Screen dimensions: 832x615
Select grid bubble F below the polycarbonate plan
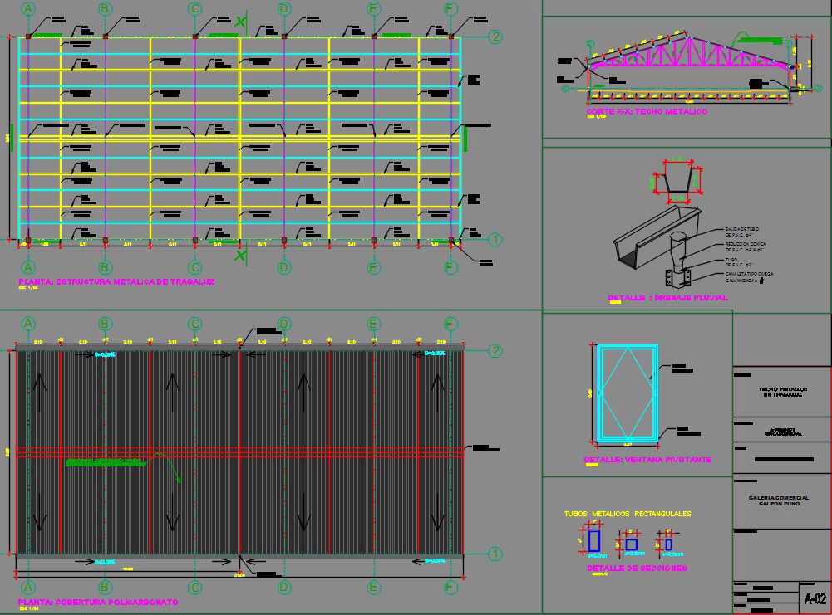pos(451,588)
